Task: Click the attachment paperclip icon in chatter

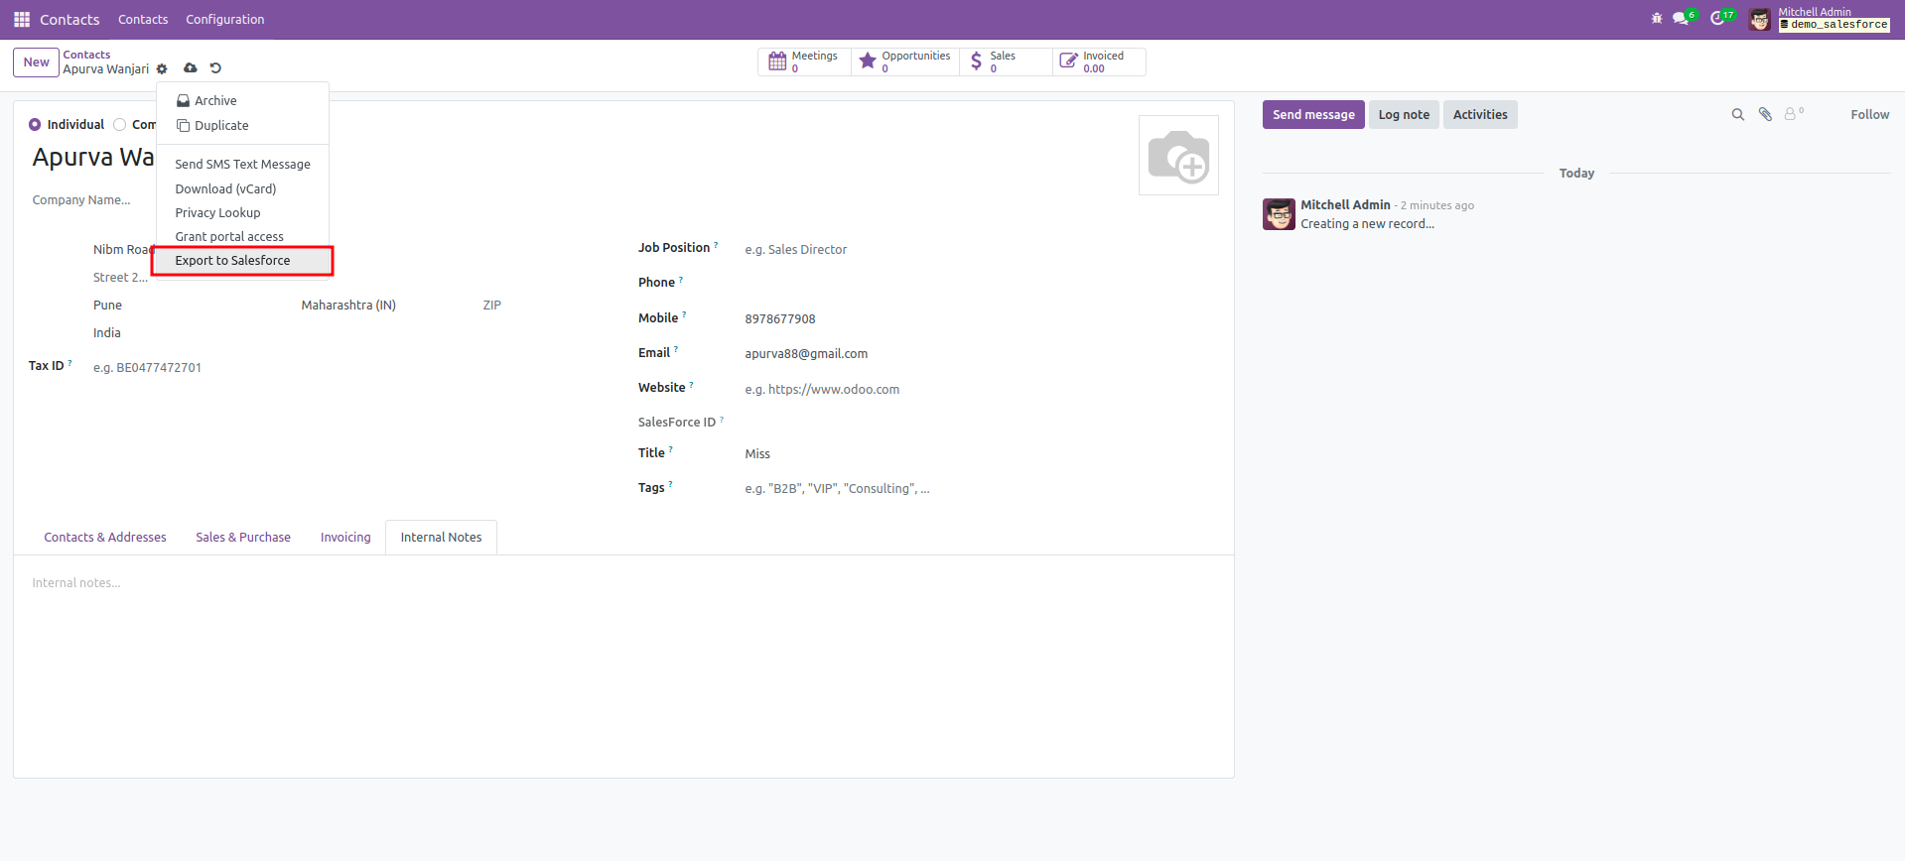Action: pos(1765,115)
